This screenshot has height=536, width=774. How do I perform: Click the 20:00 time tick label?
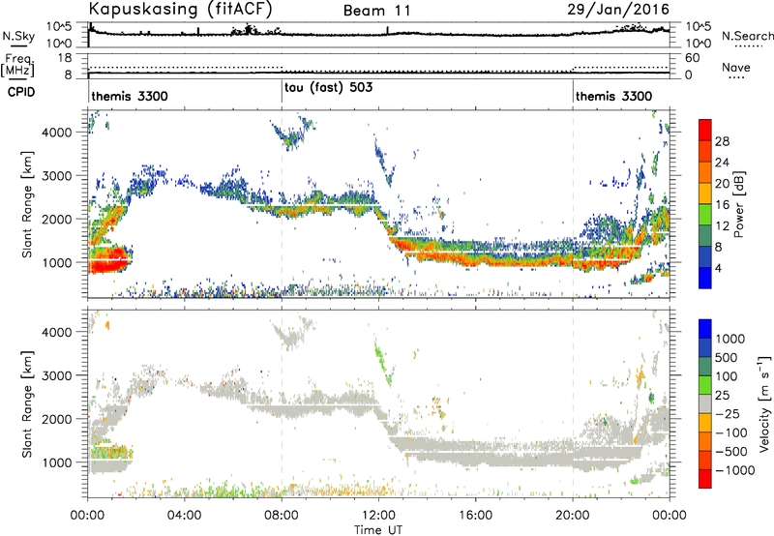(573, 516)
